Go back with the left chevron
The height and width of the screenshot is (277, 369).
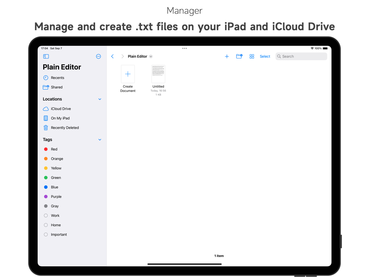[113, 56]
